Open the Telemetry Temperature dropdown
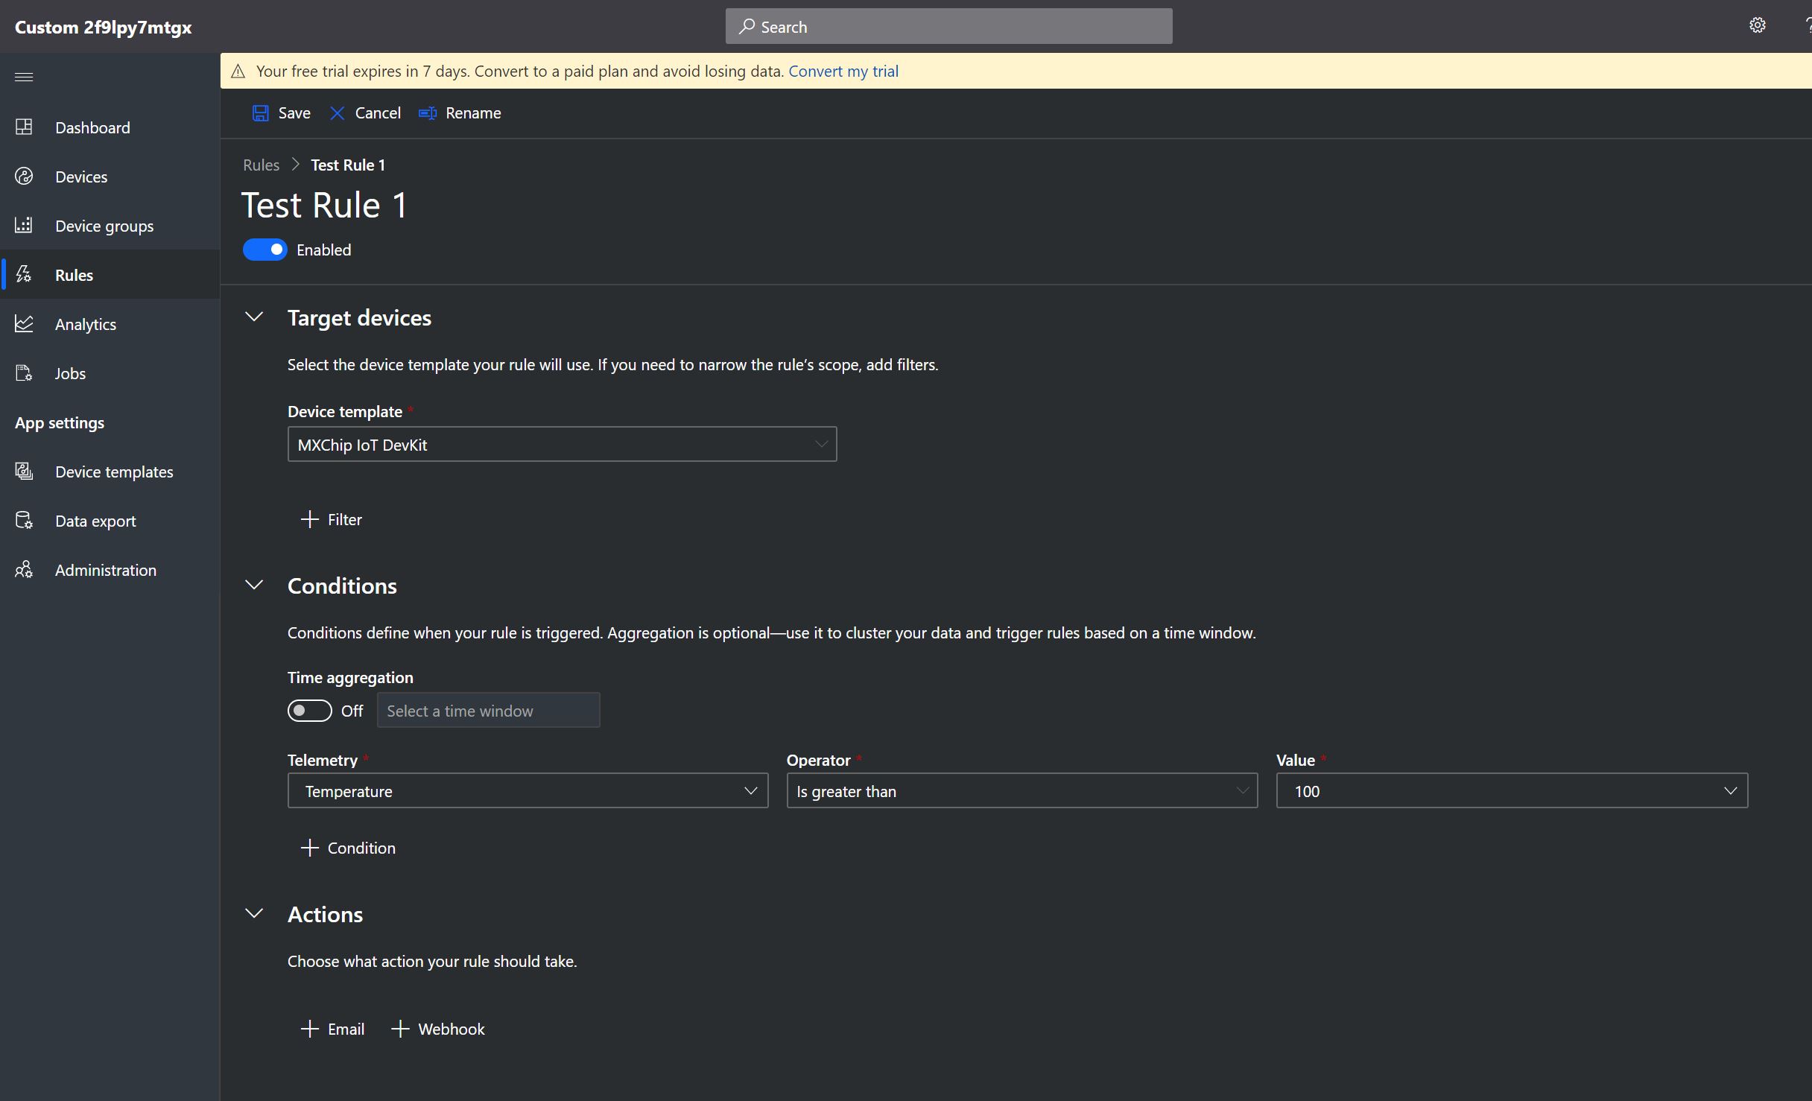 click(528, 791)
